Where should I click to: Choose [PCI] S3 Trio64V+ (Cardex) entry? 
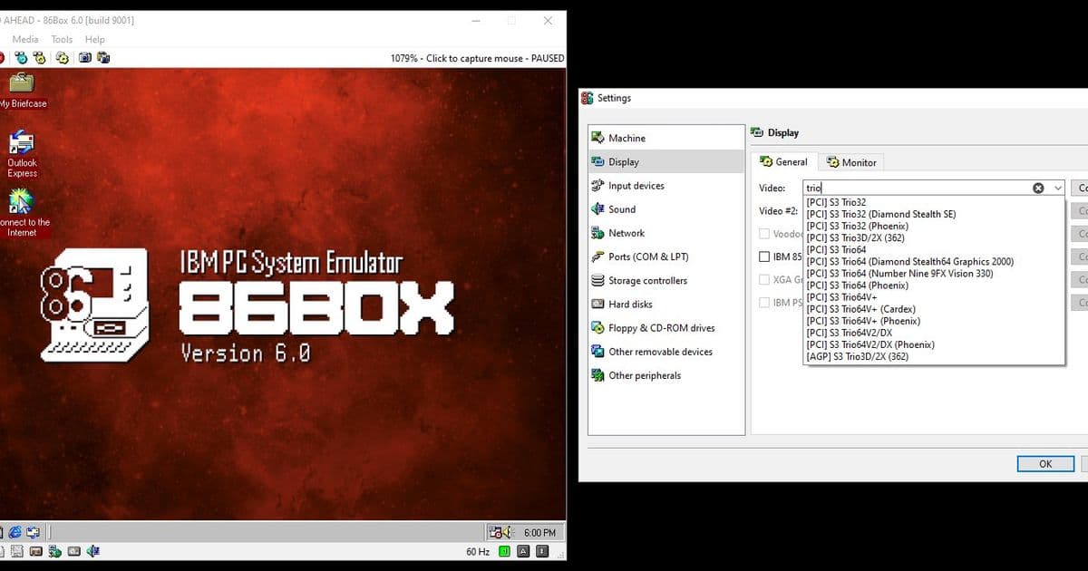pyautogui.click(x=934, y=309)
